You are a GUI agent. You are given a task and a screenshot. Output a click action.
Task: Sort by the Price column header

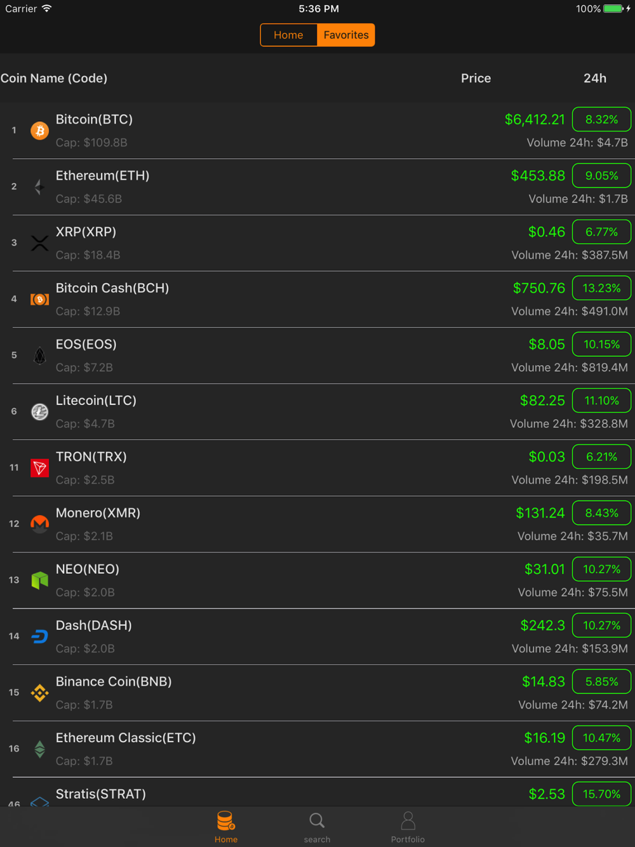(x=476, y=78)
